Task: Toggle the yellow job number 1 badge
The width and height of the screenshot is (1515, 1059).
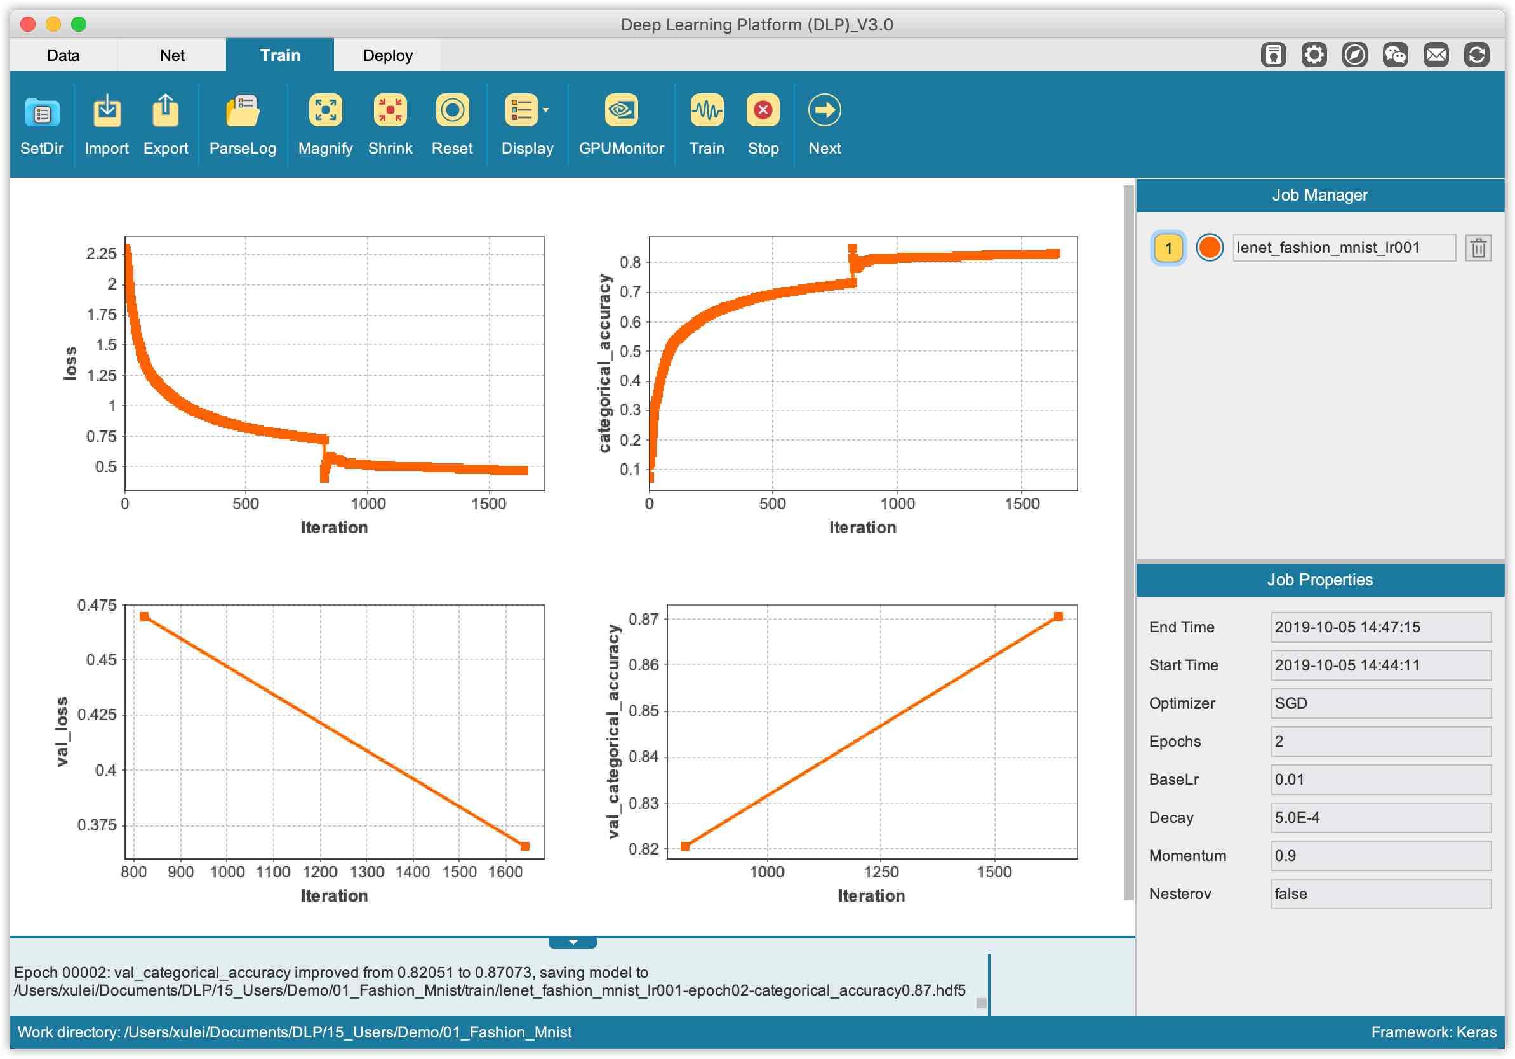Action: click(1167, 248)
